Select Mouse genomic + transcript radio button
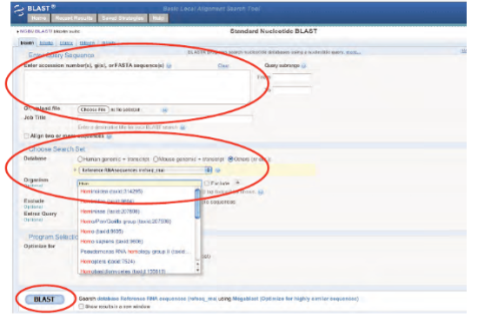Viewport: 478px width, 328px height. 156,159
